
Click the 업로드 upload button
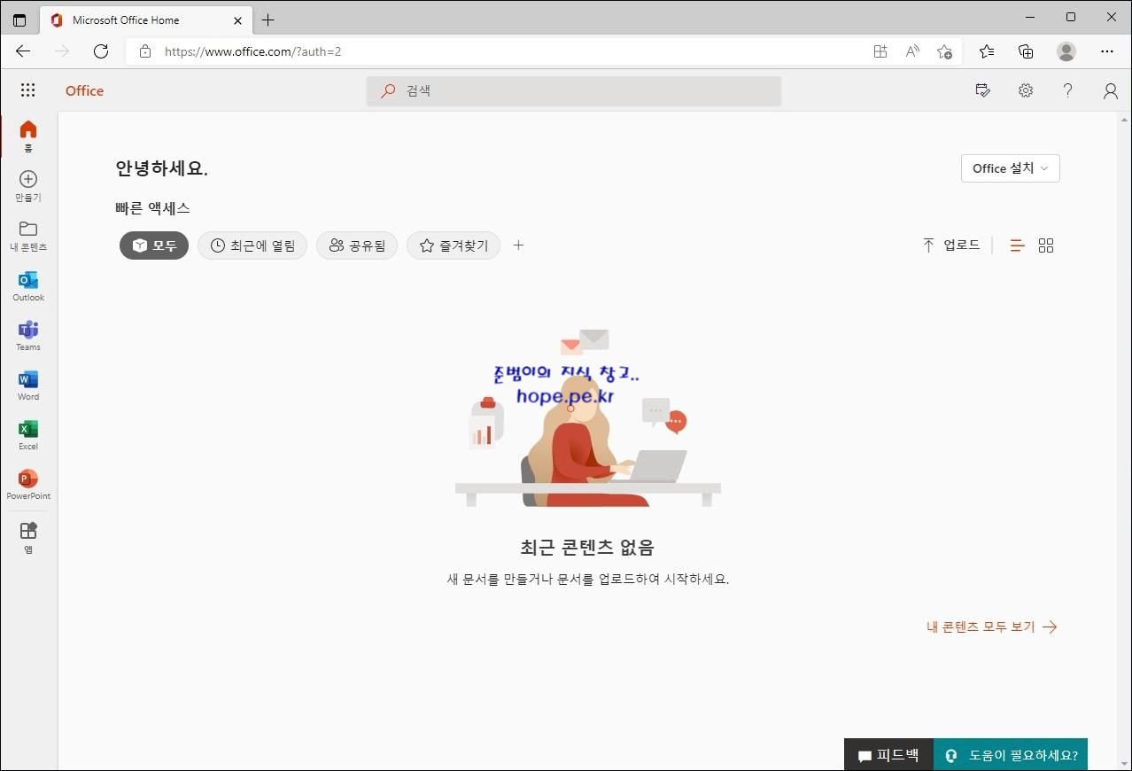951,245
